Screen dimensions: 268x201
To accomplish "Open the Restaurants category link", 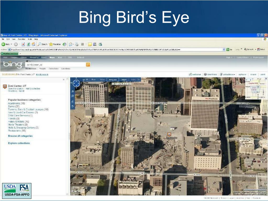I will point(17,131).
